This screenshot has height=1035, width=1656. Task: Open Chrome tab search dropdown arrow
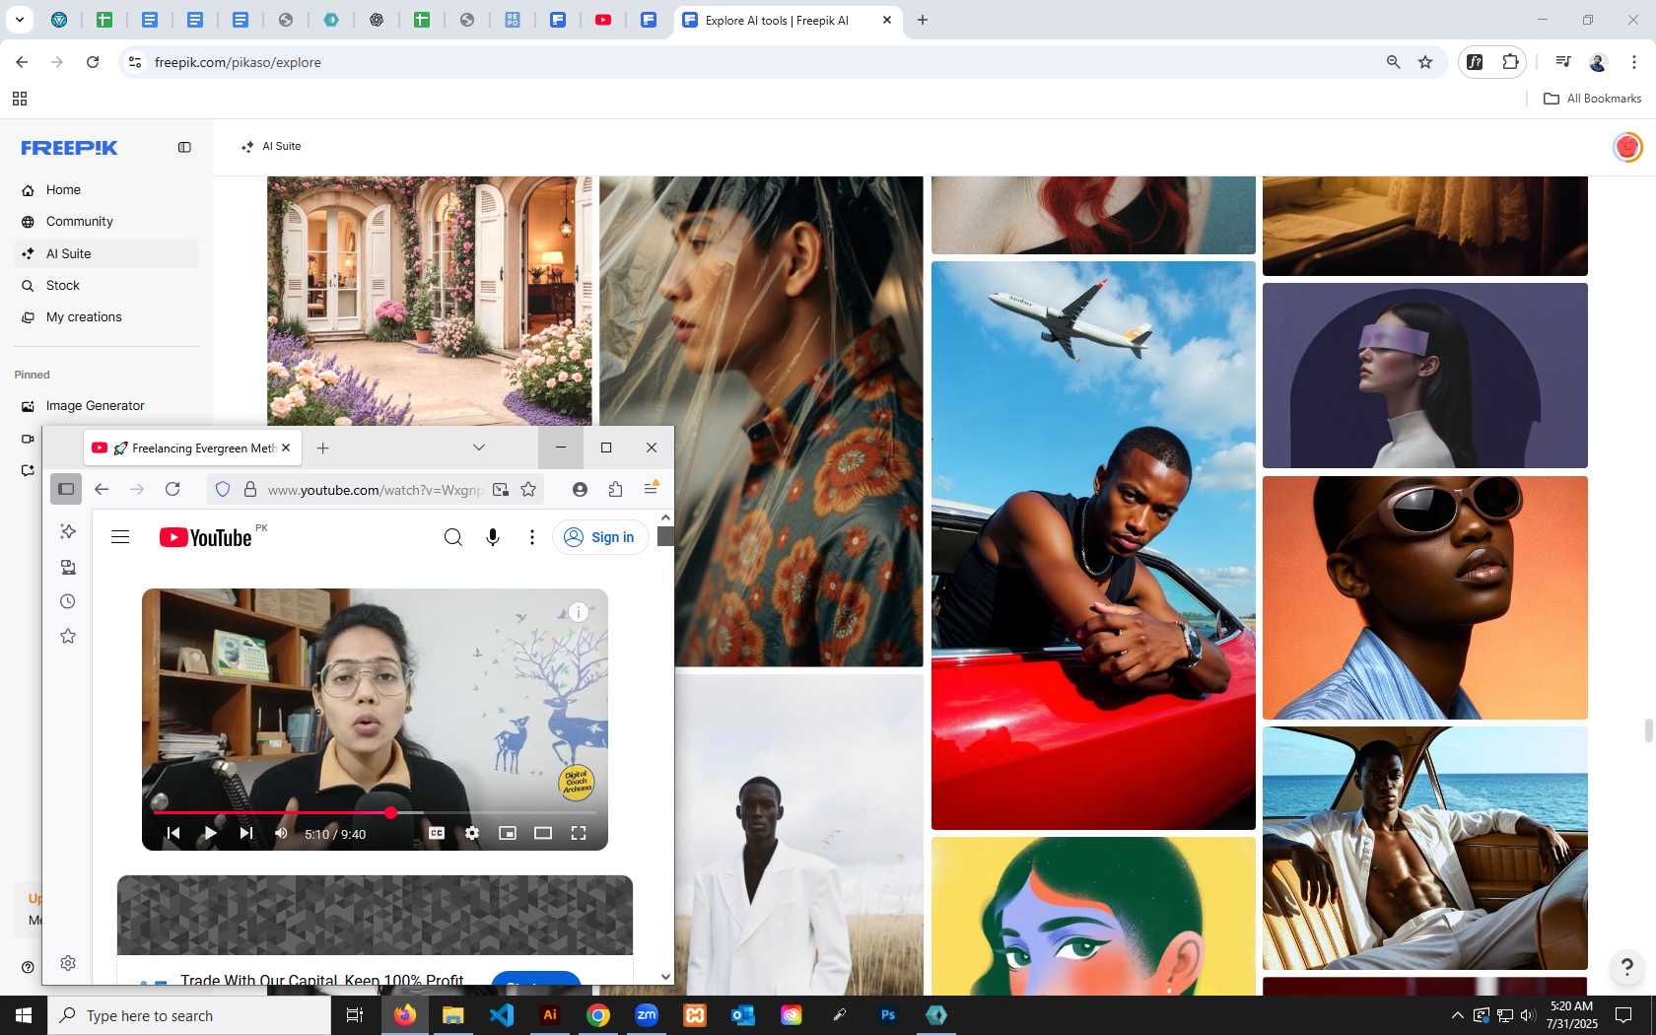(x=19, y=20)
